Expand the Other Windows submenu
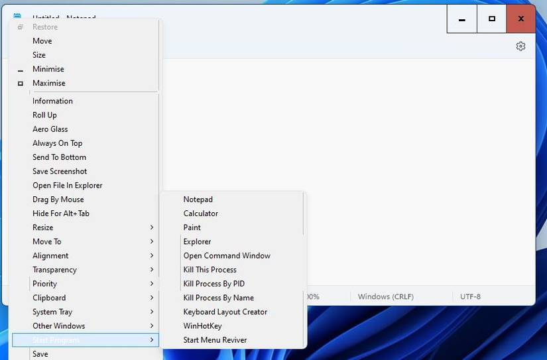 [x=85, y=326]
